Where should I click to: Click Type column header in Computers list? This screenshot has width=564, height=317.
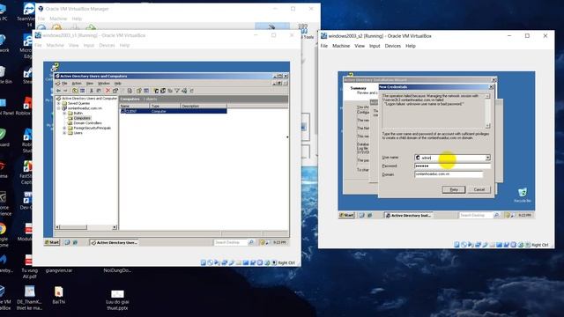(165, 106)
